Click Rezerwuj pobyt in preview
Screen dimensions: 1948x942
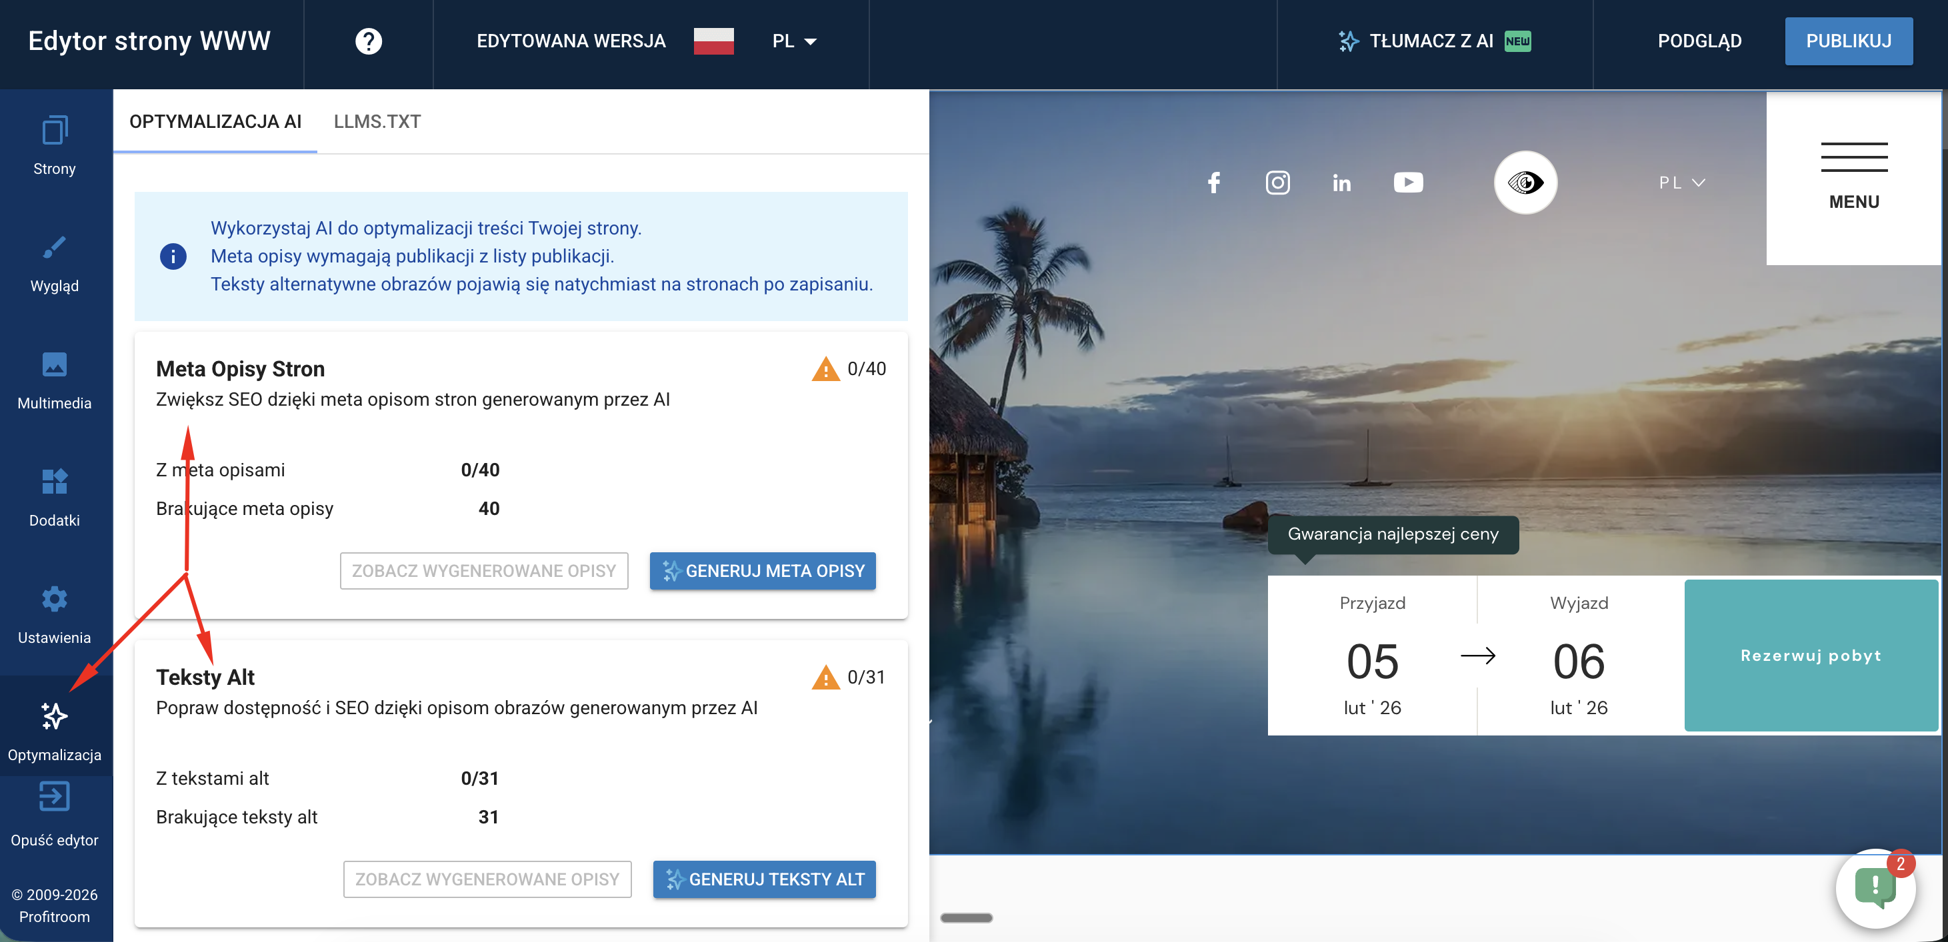(1811, 655)
